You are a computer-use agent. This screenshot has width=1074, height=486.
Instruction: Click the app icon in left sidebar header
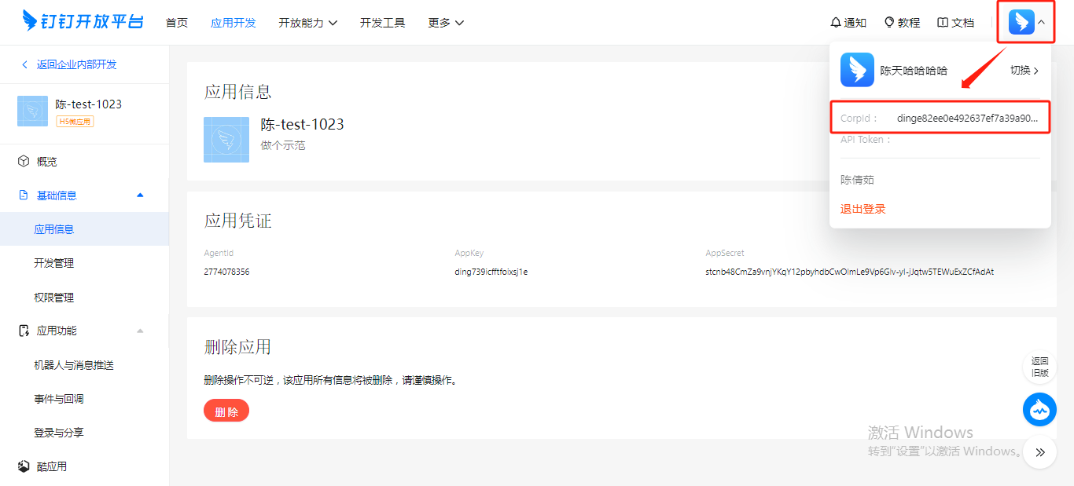tap(32, 111)
